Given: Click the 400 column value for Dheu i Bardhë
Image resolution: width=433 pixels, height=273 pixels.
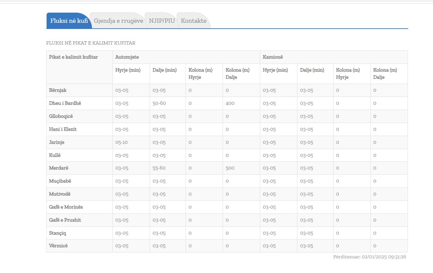Looking at the screenshot, I should coord(230,103).
